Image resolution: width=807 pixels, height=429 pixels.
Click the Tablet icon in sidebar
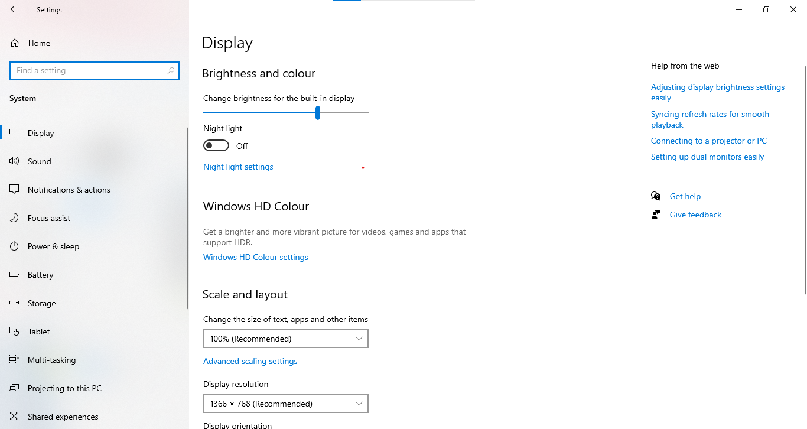click(15, 331)
